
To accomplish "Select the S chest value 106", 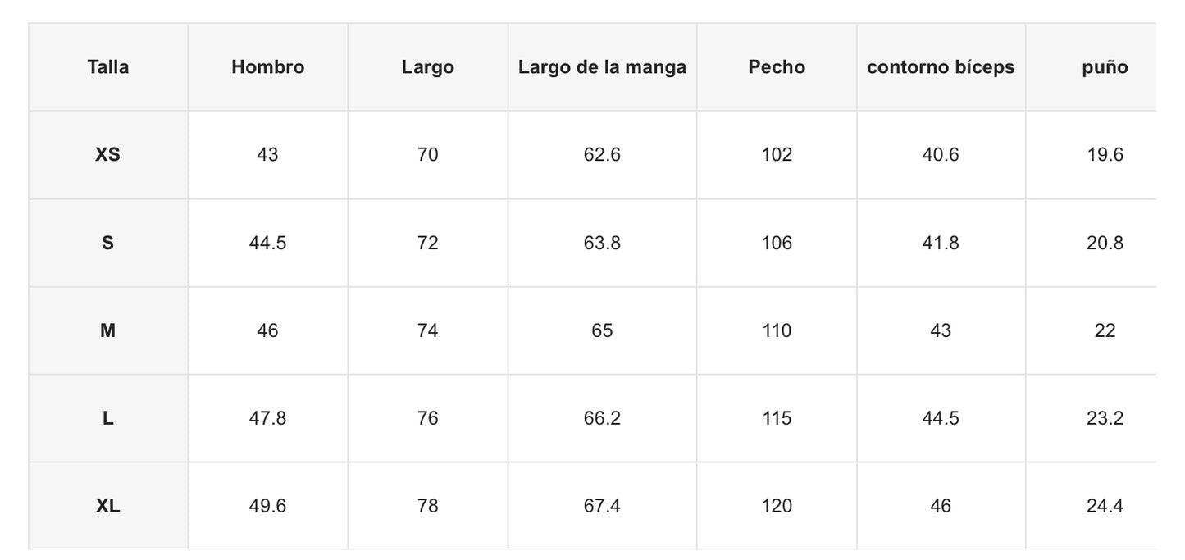I will click(777, 243).
